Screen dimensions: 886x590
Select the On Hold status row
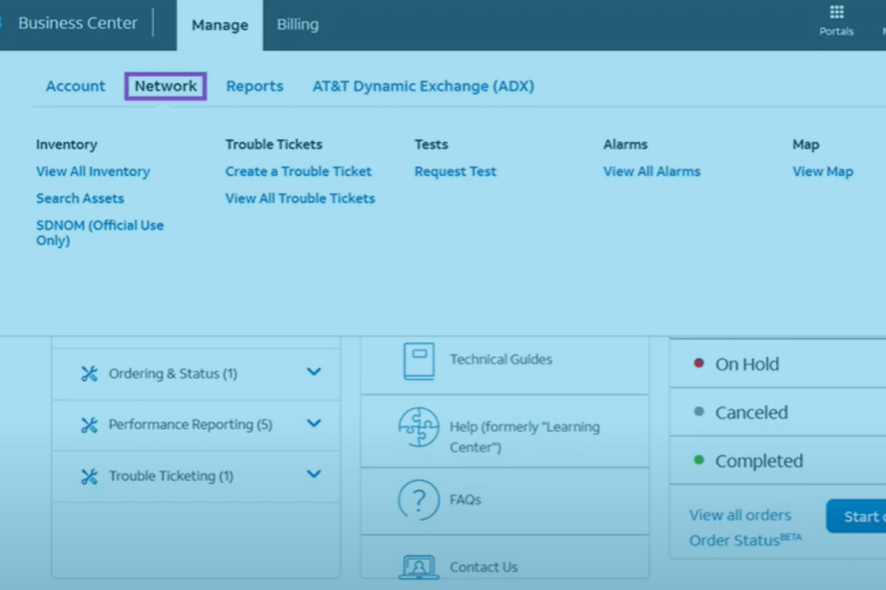[x=778, y=364]
